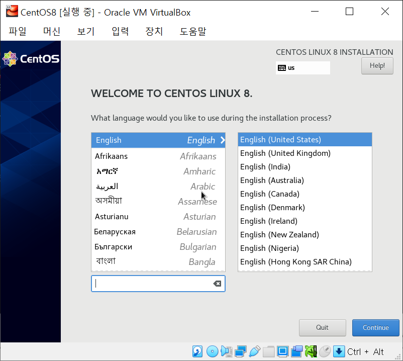Click the keyboard layout icon next to 'us'
This screenshot has width=403, height=361.
click(x=282, y=68)
